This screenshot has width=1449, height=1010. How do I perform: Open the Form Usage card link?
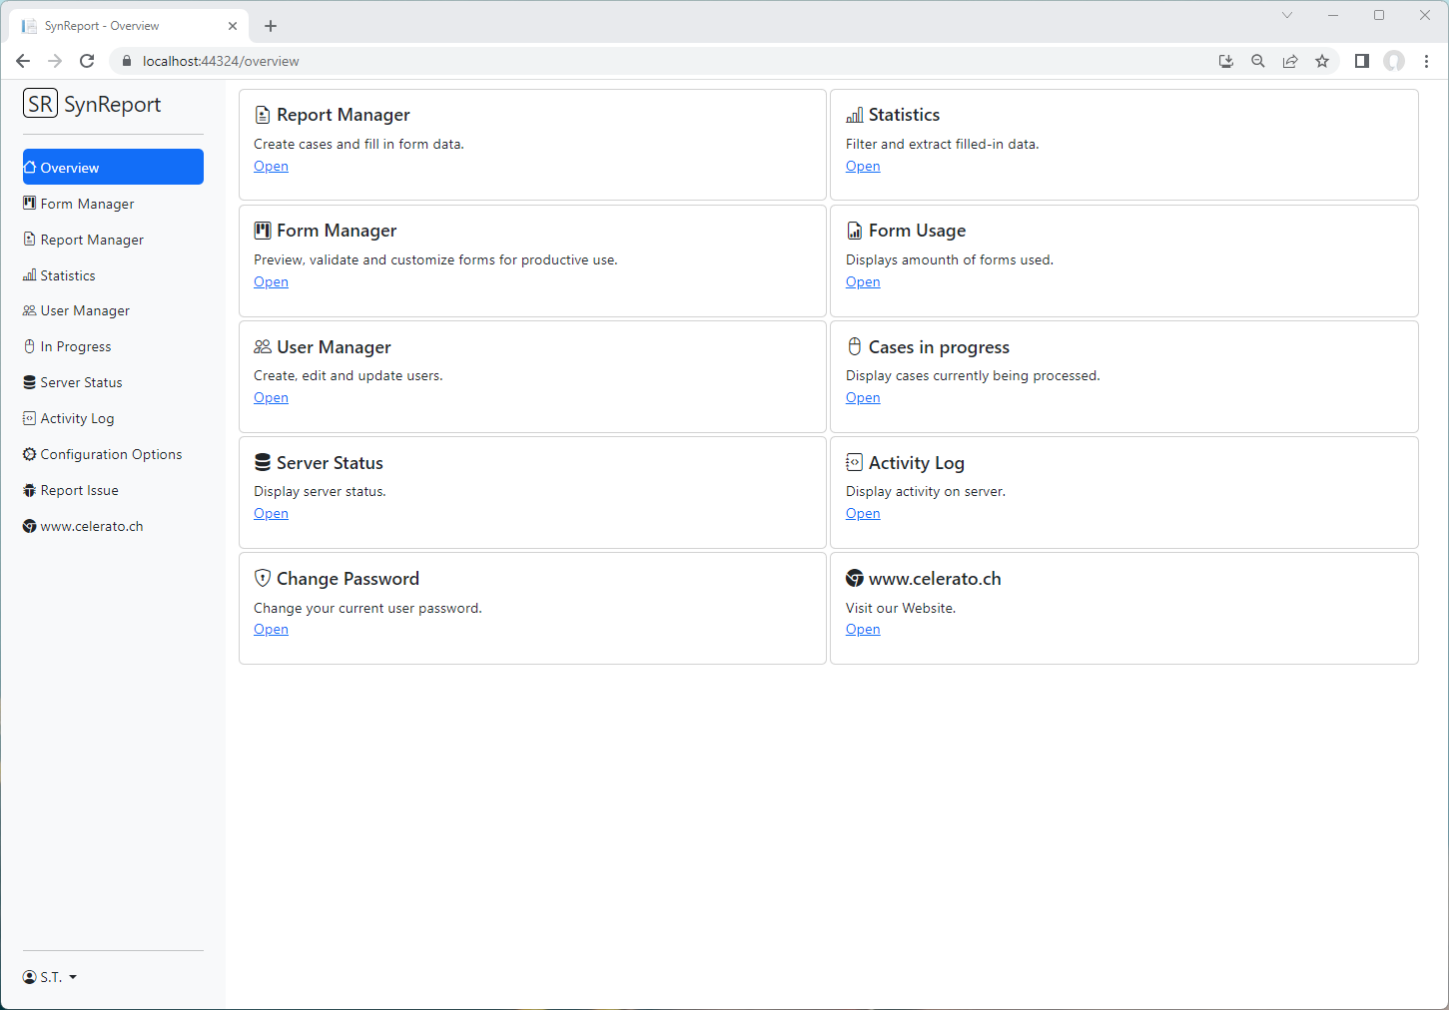(863, 282)
